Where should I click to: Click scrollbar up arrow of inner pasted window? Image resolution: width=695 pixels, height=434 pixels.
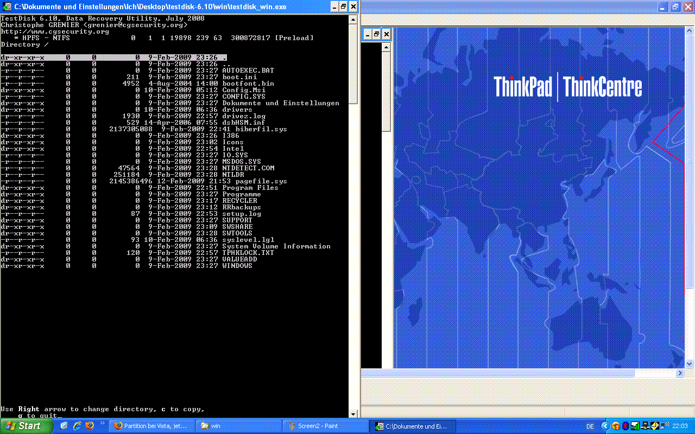(x=386, y=47)
